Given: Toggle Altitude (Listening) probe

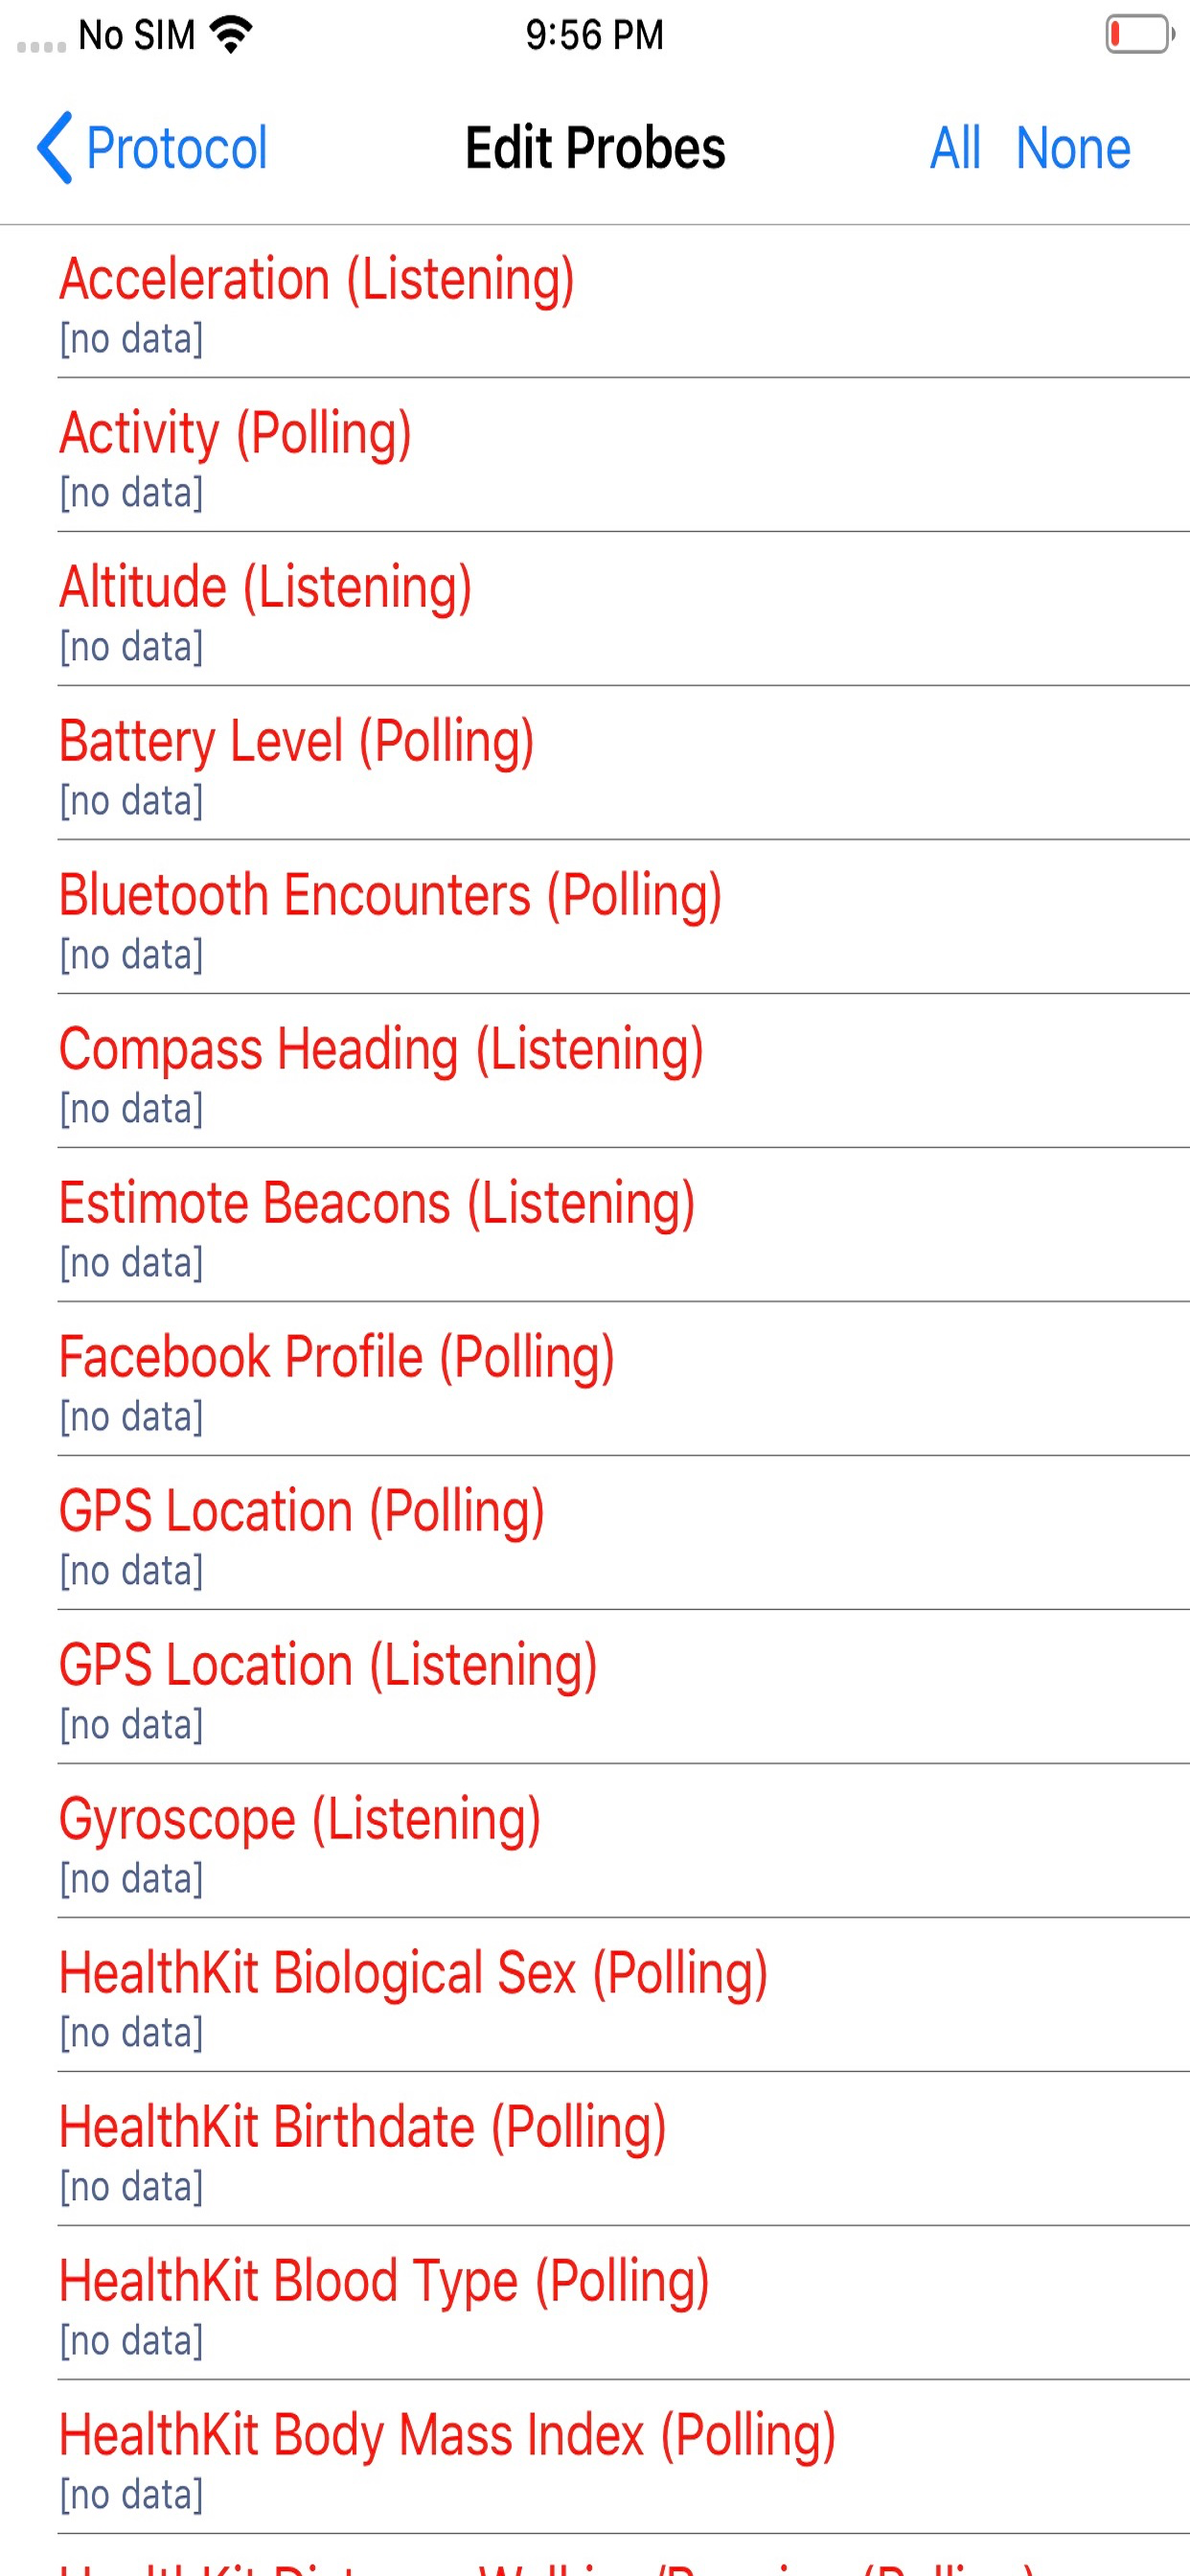Looking at the screenshot, I should 595,610.
